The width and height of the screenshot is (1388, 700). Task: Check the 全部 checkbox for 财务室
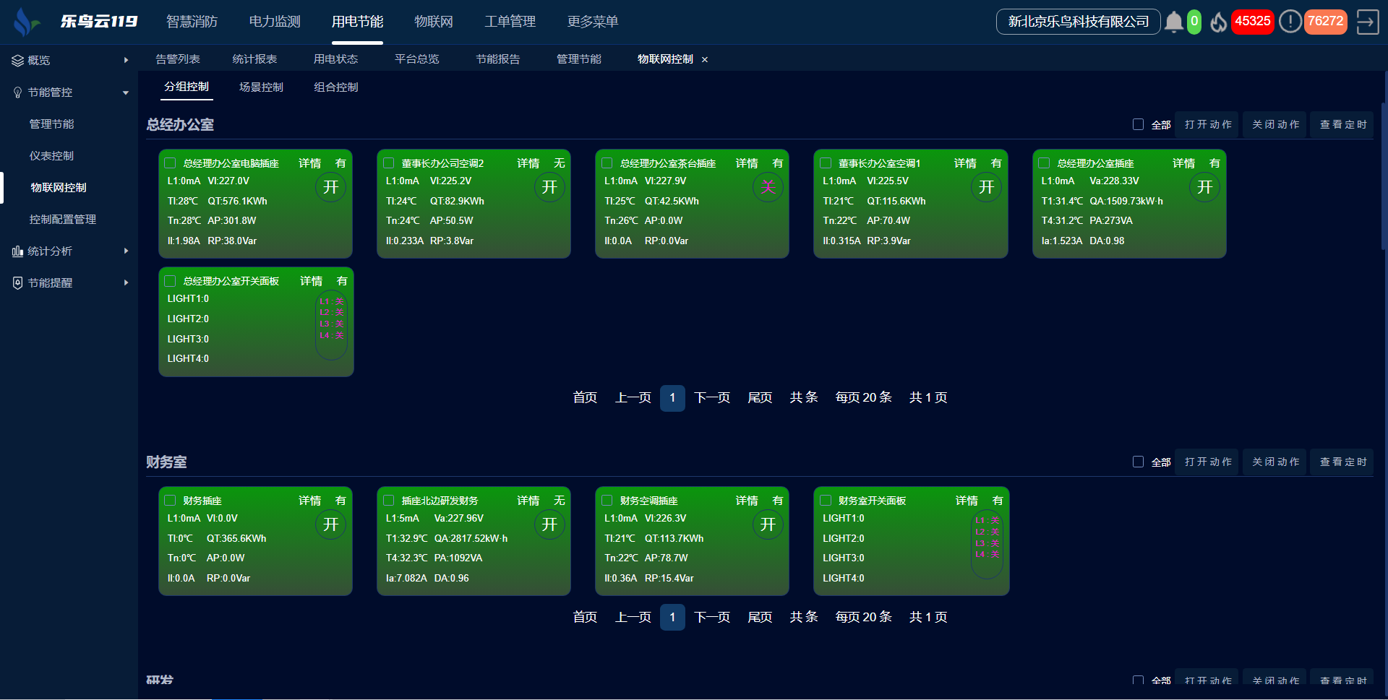point(1138,462)
